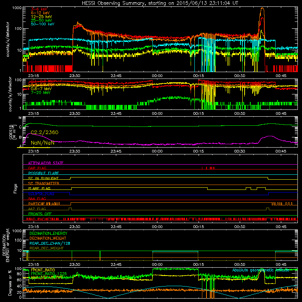Click the yellow 0.8-7 MeV legend label
302x302 pixels.
click(41, 89)
